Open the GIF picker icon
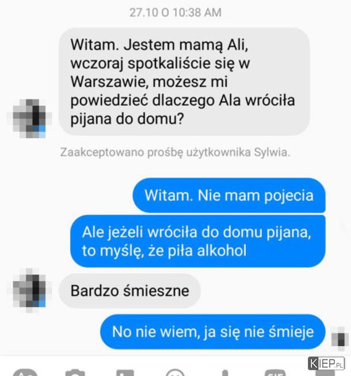Viewport: 351px width, 376px height. (x=275, y=373)
